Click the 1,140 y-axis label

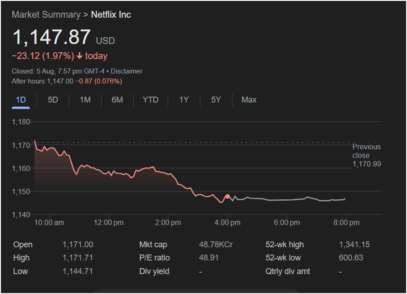click(x=21, y=215)
